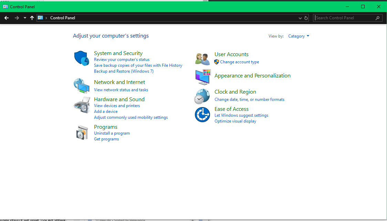The height and width of the screenshot is (221, 387).
Task: Close the Control Panel window
Action: 379,7
